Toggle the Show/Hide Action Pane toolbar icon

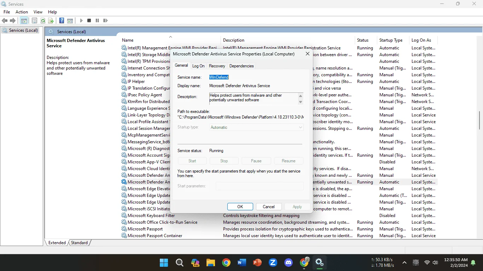point(70,21)
